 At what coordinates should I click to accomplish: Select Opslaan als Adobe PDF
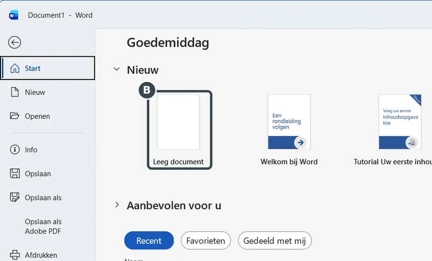tap(48, 227)
